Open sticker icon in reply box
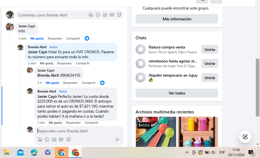Screen dimensions: 260x158 point(68,140)
